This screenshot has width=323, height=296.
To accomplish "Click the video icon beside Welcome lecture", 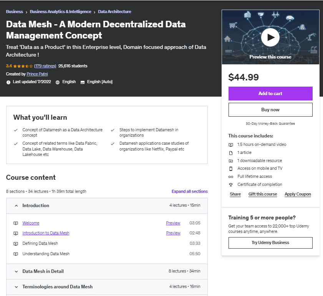I will [16, 223].
